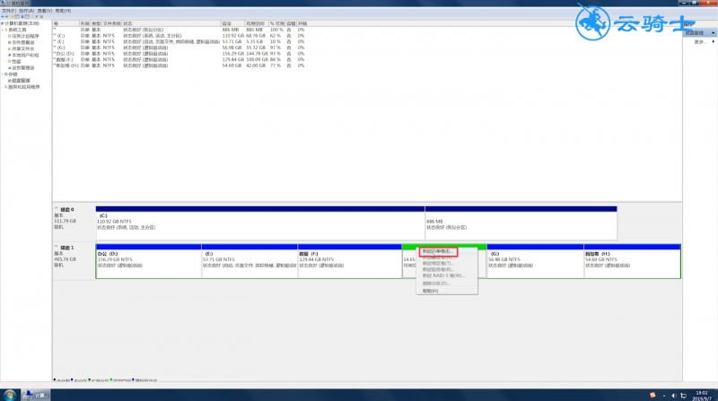This screenshot has height=401, width=718.
Task: Choose 新建 RAID-5 卷(W) in context menu
Action: pos(443,275)
